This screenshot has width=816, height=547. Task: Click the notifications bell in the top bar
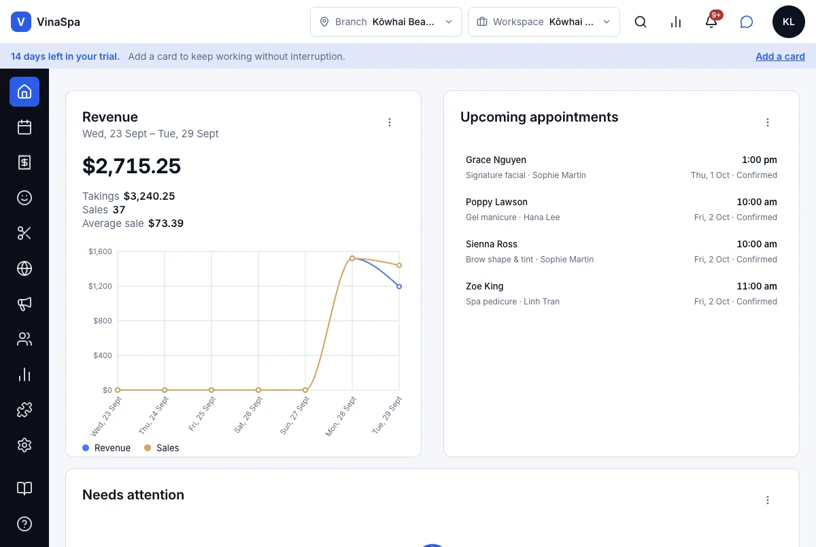[711, 22]
